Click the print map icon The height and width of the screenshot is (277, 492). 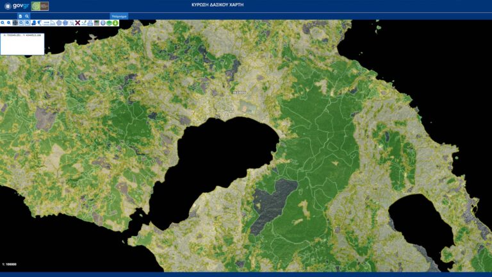pos(90,23)
